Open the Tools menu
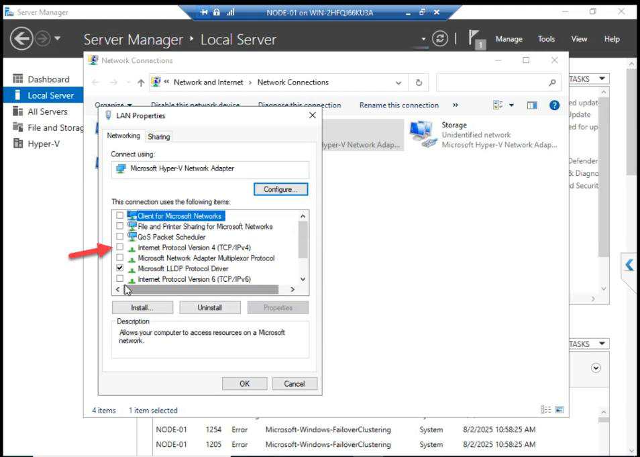The height and width of the screenshot is (457, 640). (546, 39)
